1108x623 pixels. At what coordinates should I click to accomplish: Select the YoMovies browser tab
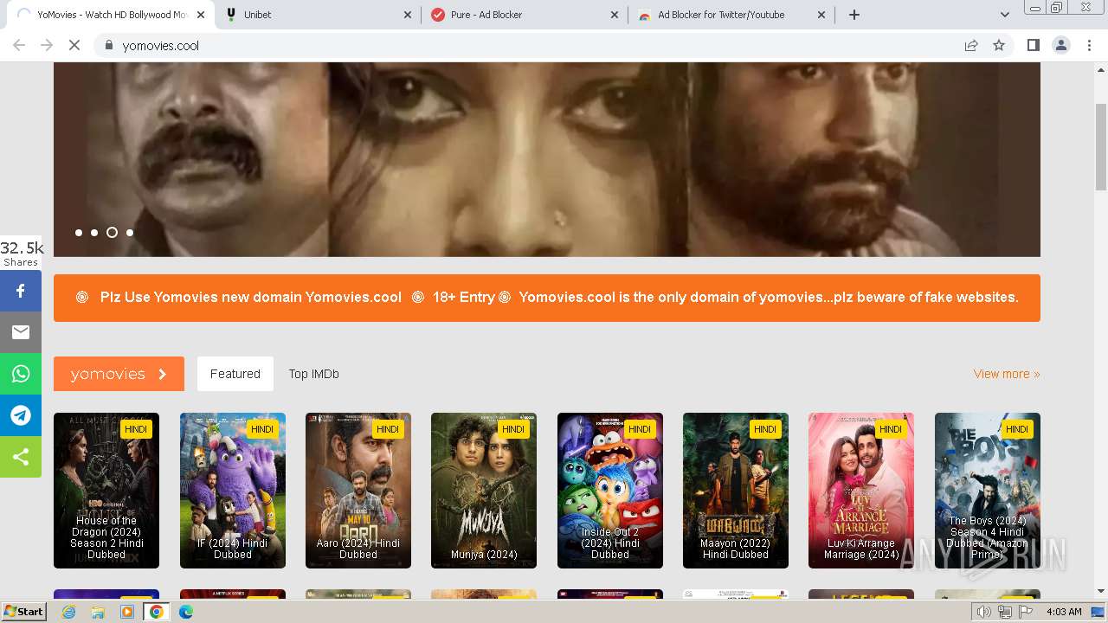coord(109,15)
